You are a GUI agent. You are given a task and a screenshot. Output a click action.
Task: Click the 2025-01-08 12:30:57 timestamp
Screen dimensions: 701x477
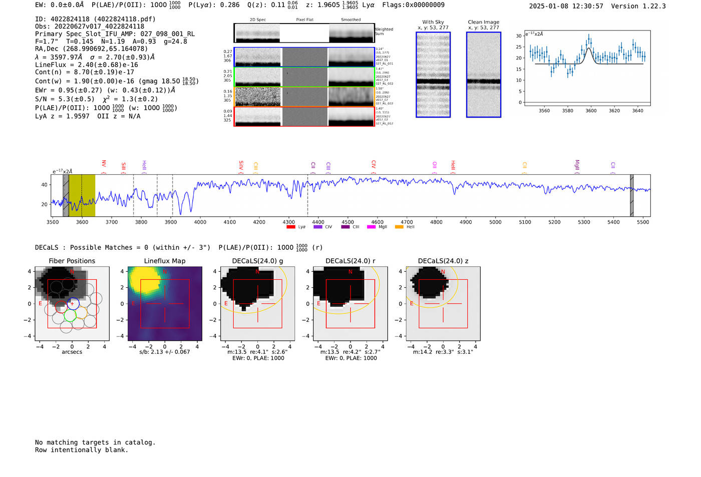(x=566, y=6)
